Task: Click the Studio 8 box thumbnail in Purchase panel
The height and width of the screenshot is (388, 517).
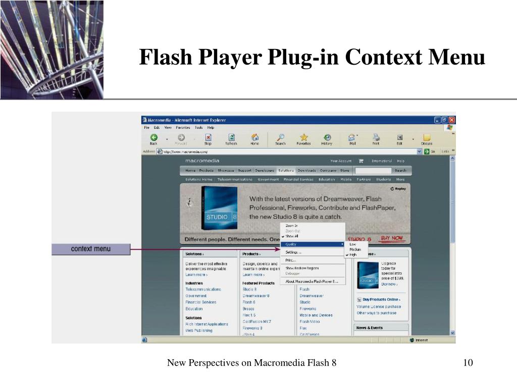Action: click(x=368, y=275)
